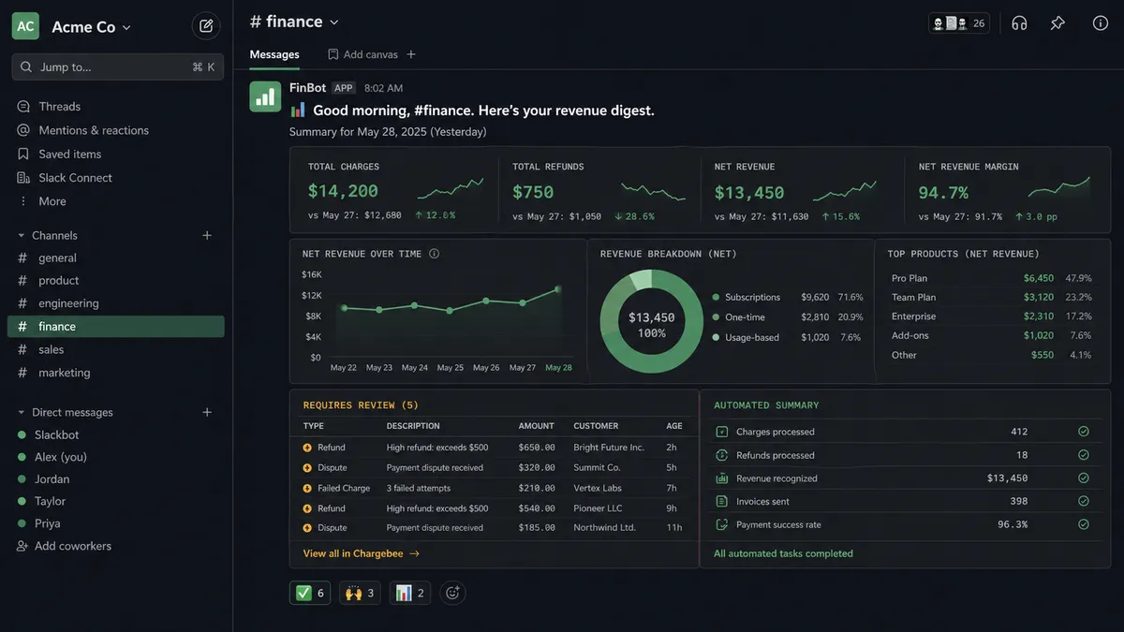Click the info icon beside Net Revenue Over Time
Viewport: 1124px width, 632px height.
coord(434,254)
